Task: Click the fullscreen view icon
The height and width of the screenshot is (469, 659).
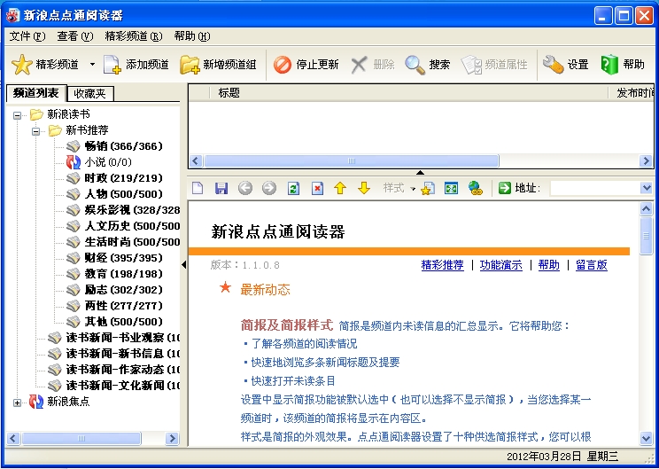Action: (x=452, y=188)
